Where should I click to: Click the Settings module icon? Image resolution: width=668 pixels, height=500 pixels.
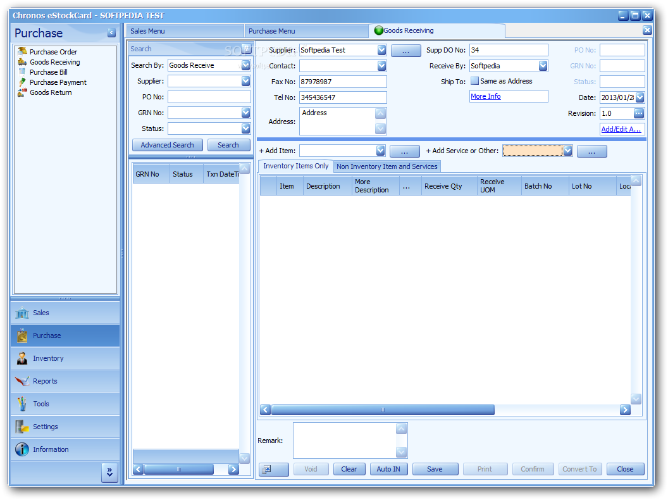(22, 427)
